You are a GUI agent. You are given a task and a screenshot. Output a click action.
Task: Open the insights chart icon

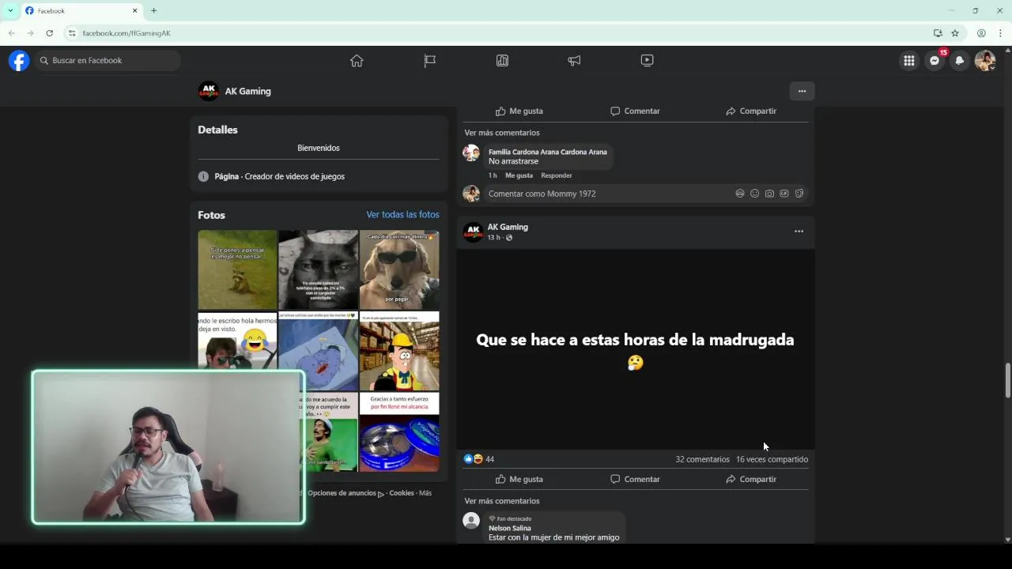click(502, 61)
